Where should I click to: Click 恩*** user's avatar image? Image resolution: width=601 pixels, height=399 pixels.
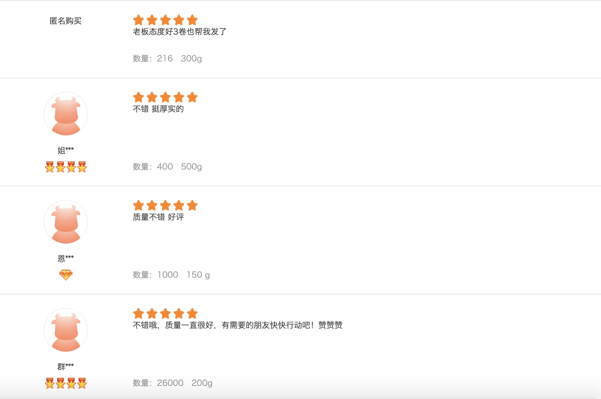click(66, 222)
